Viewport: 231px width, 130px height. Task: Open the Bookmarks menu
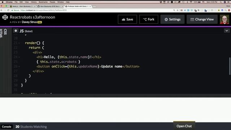click(43, 2)
